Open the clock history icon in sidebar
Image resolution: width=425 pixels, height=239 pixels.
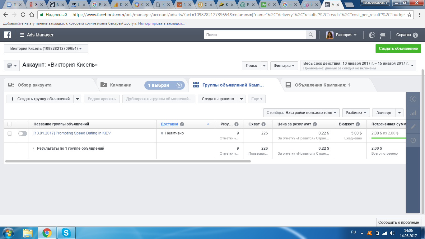(x=413, y=140)
